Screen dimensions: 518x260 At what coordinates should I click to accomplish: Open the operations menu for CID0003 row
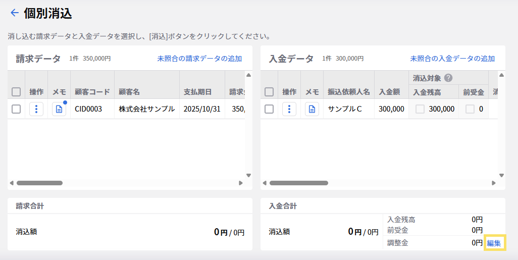pos(36,109)
